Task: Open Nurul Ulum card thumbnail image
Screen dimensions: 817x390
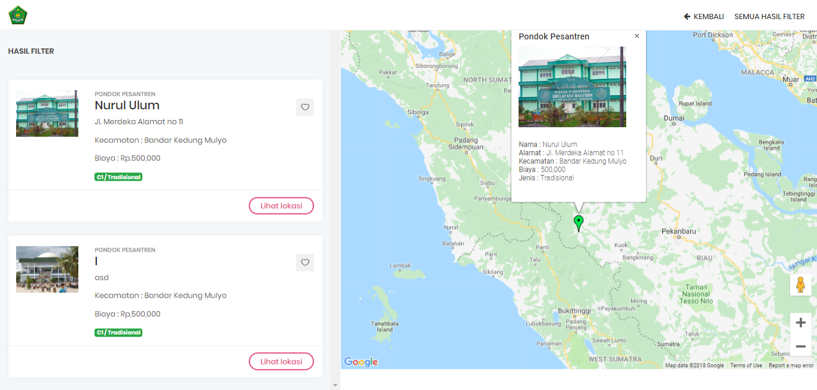Action: pyautogui.click(x=47, y=113)
